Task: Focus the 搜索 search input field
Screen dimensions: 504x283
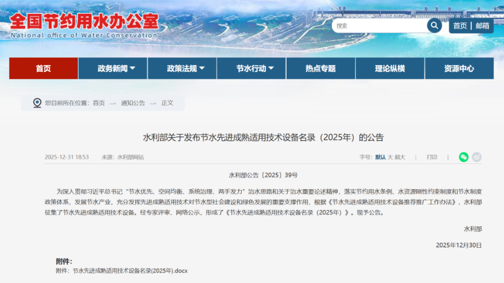Action: [380, 26]
